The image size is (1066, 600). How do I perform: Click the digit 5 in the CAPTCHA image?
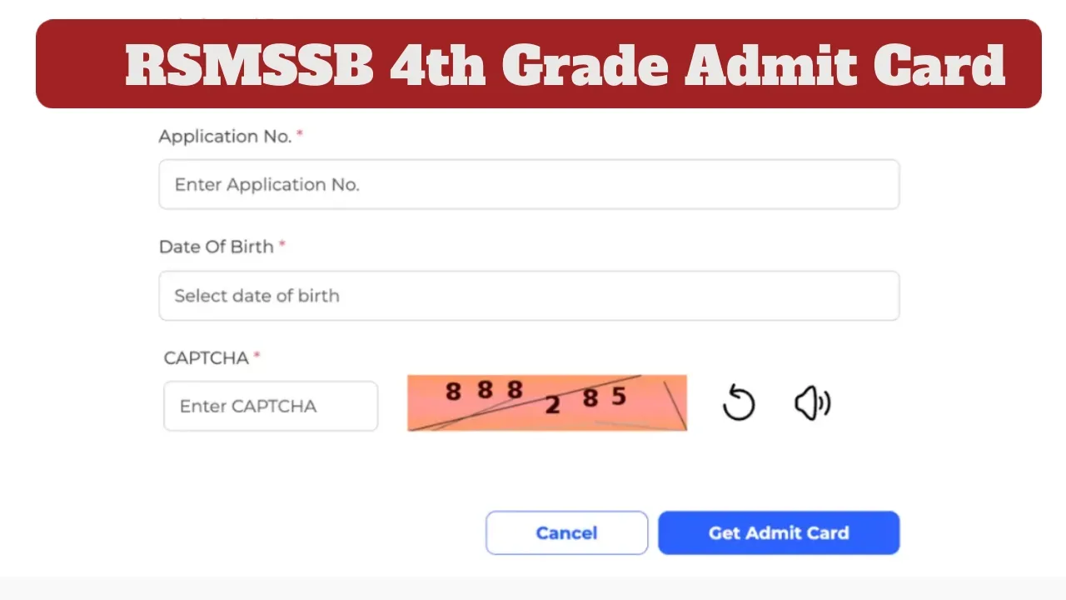click(x=618, y=397)
